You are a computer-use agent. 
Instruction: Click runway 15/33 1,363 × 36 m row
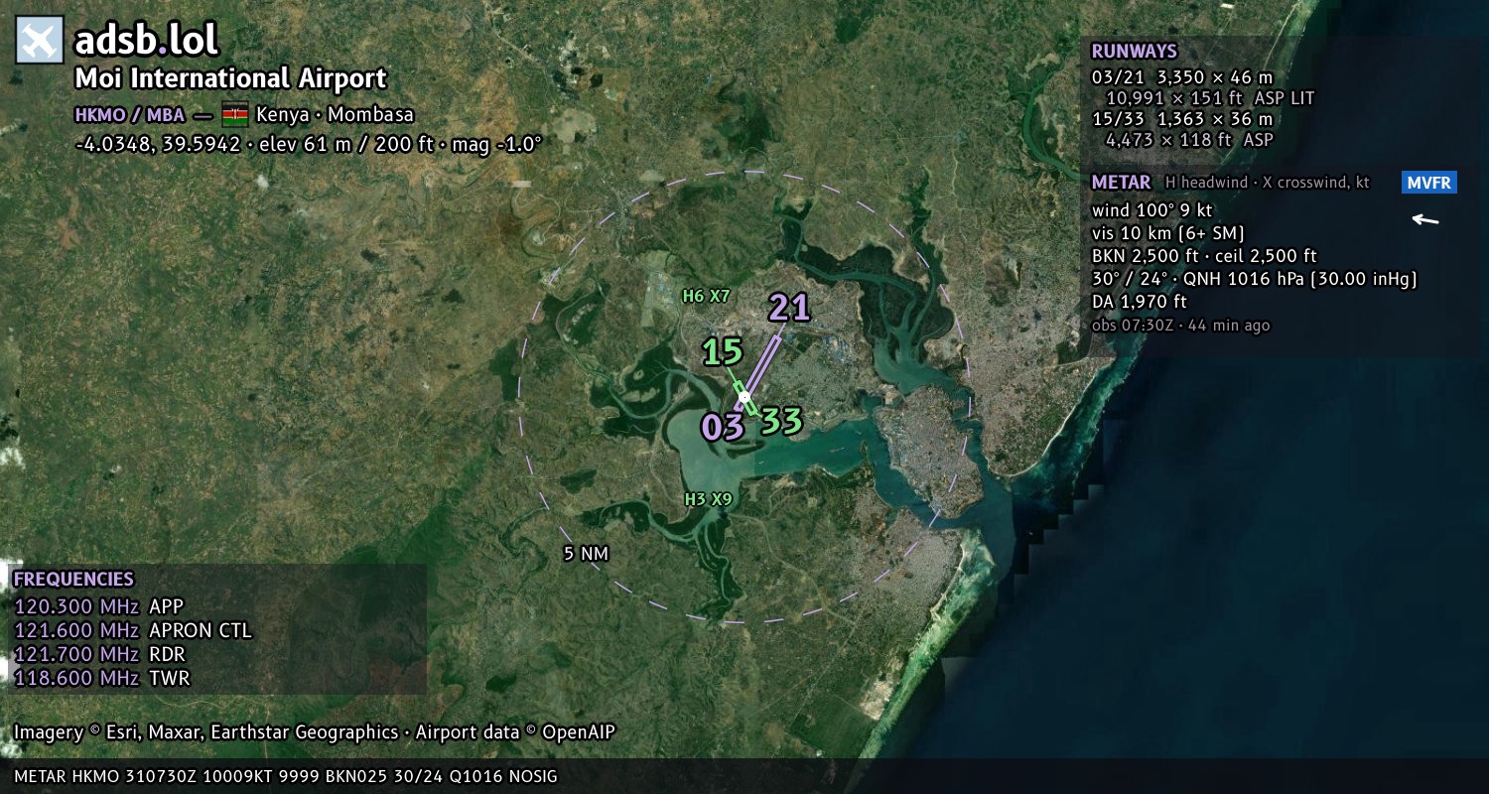click(1181, 119)
